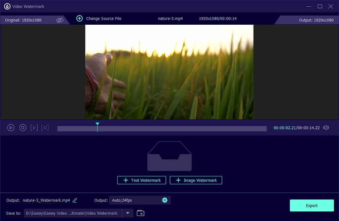
Task: Click the Original: 1920x1080 label
Action: pos(23,20)
